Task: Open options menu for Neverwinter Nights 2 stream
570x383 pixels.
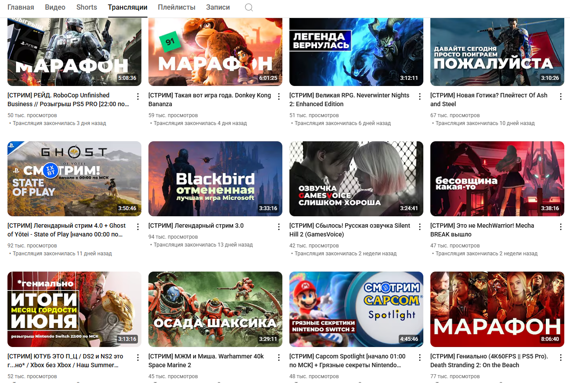Action: click(x=420, y=97)
